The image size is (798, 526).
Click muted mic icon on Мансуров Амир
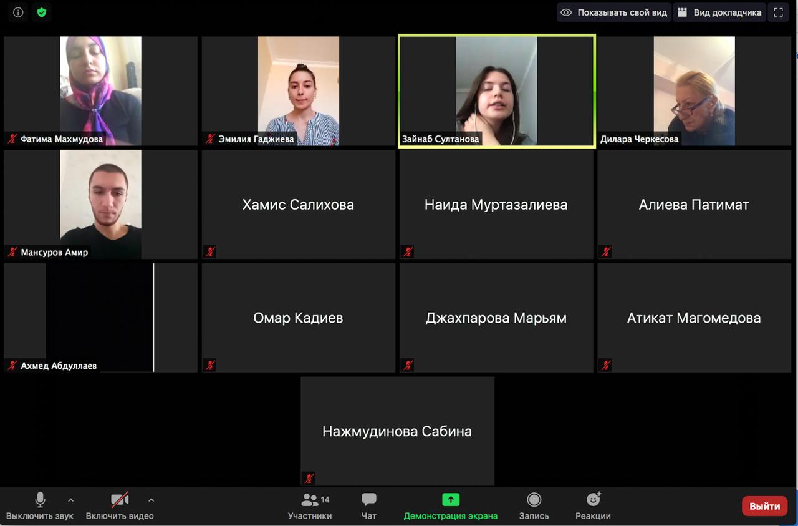pos(12,252)
